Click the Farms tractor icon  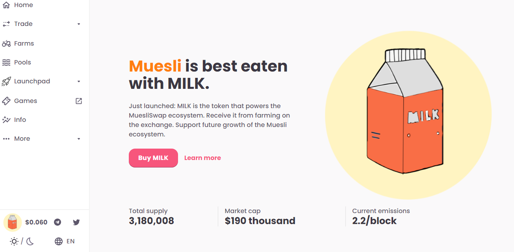point(6,44)
